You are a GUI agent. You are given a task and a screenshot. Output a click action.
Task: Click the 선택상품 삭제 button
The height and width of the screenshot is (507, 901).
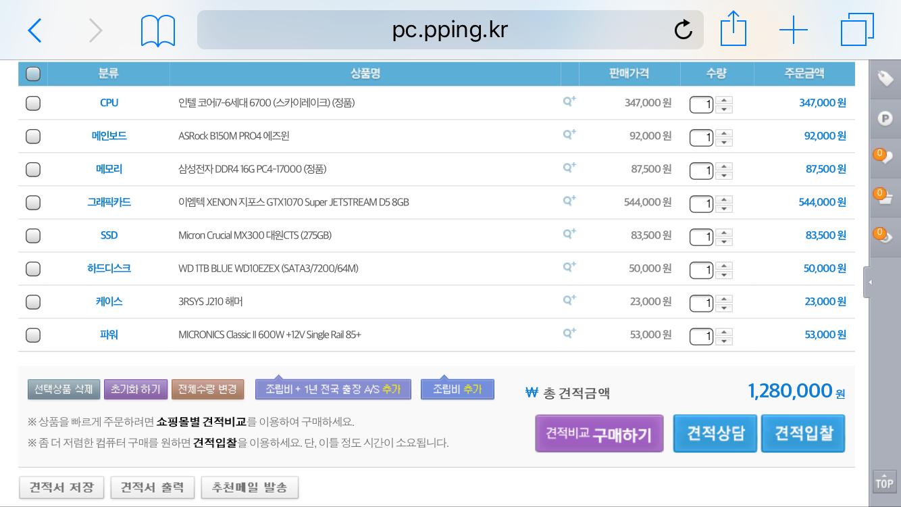pyautogui.click(x=63, y=389)
